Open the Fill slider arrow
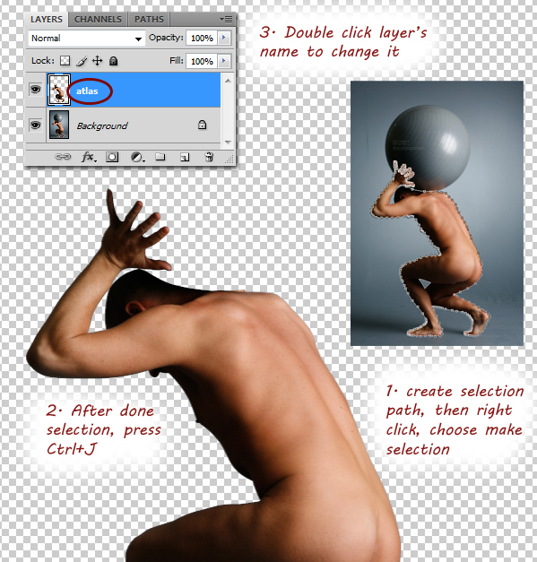Screen dimensions: 537x562 pos(224,61)
